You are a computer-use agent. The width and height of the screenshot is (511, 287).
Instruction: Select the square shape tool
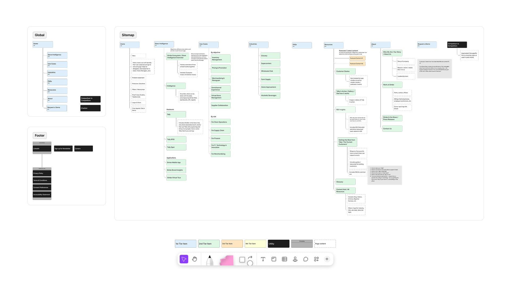click(242, 260)
